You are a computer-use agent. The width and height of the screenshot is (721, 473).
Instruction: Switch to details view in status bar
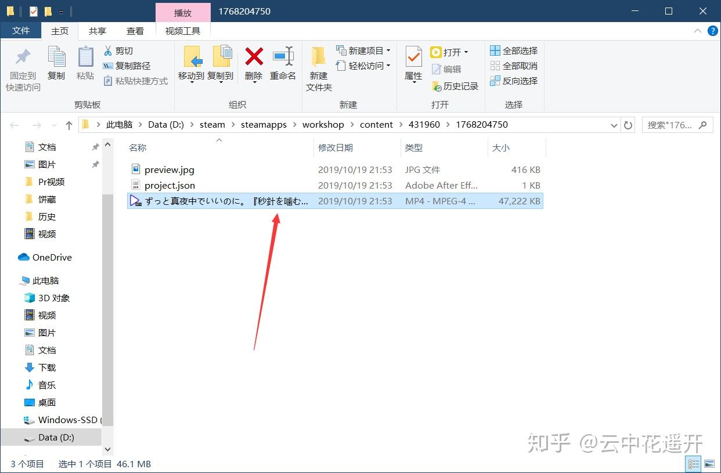pyautogui.click(x=694, y=464)
